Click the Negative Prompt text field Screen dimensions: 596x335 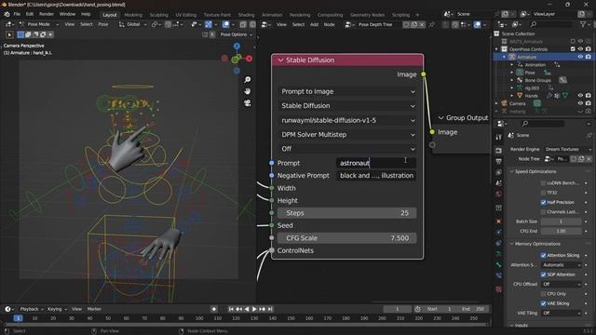(x=376, y=176)
